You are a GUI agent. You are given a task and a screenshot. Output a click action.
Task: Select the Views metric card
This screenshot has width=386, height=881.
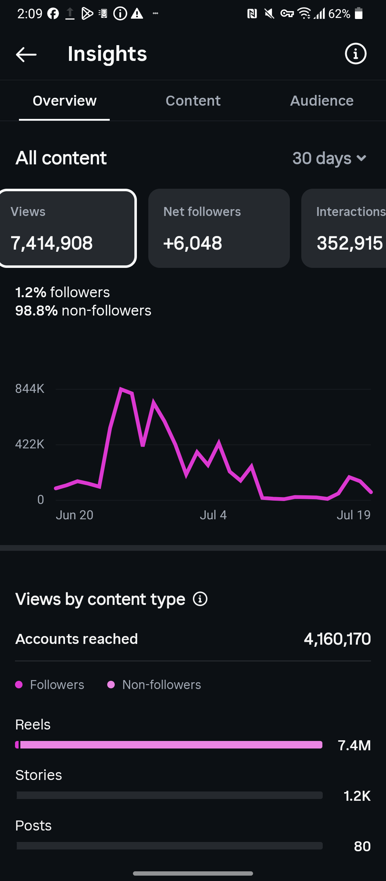pyautogui.click(x=68, y=228)
